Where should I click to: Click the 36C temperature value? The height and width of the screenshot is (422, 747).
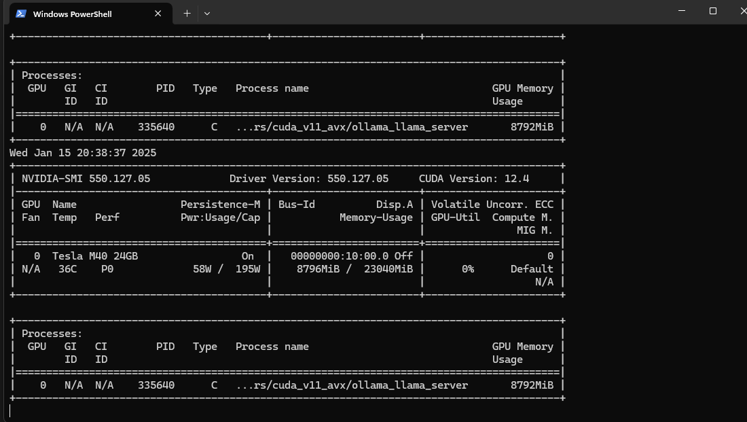point(68,269)
